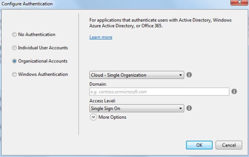Pick the Windows Authentication option

pos(15,74)
